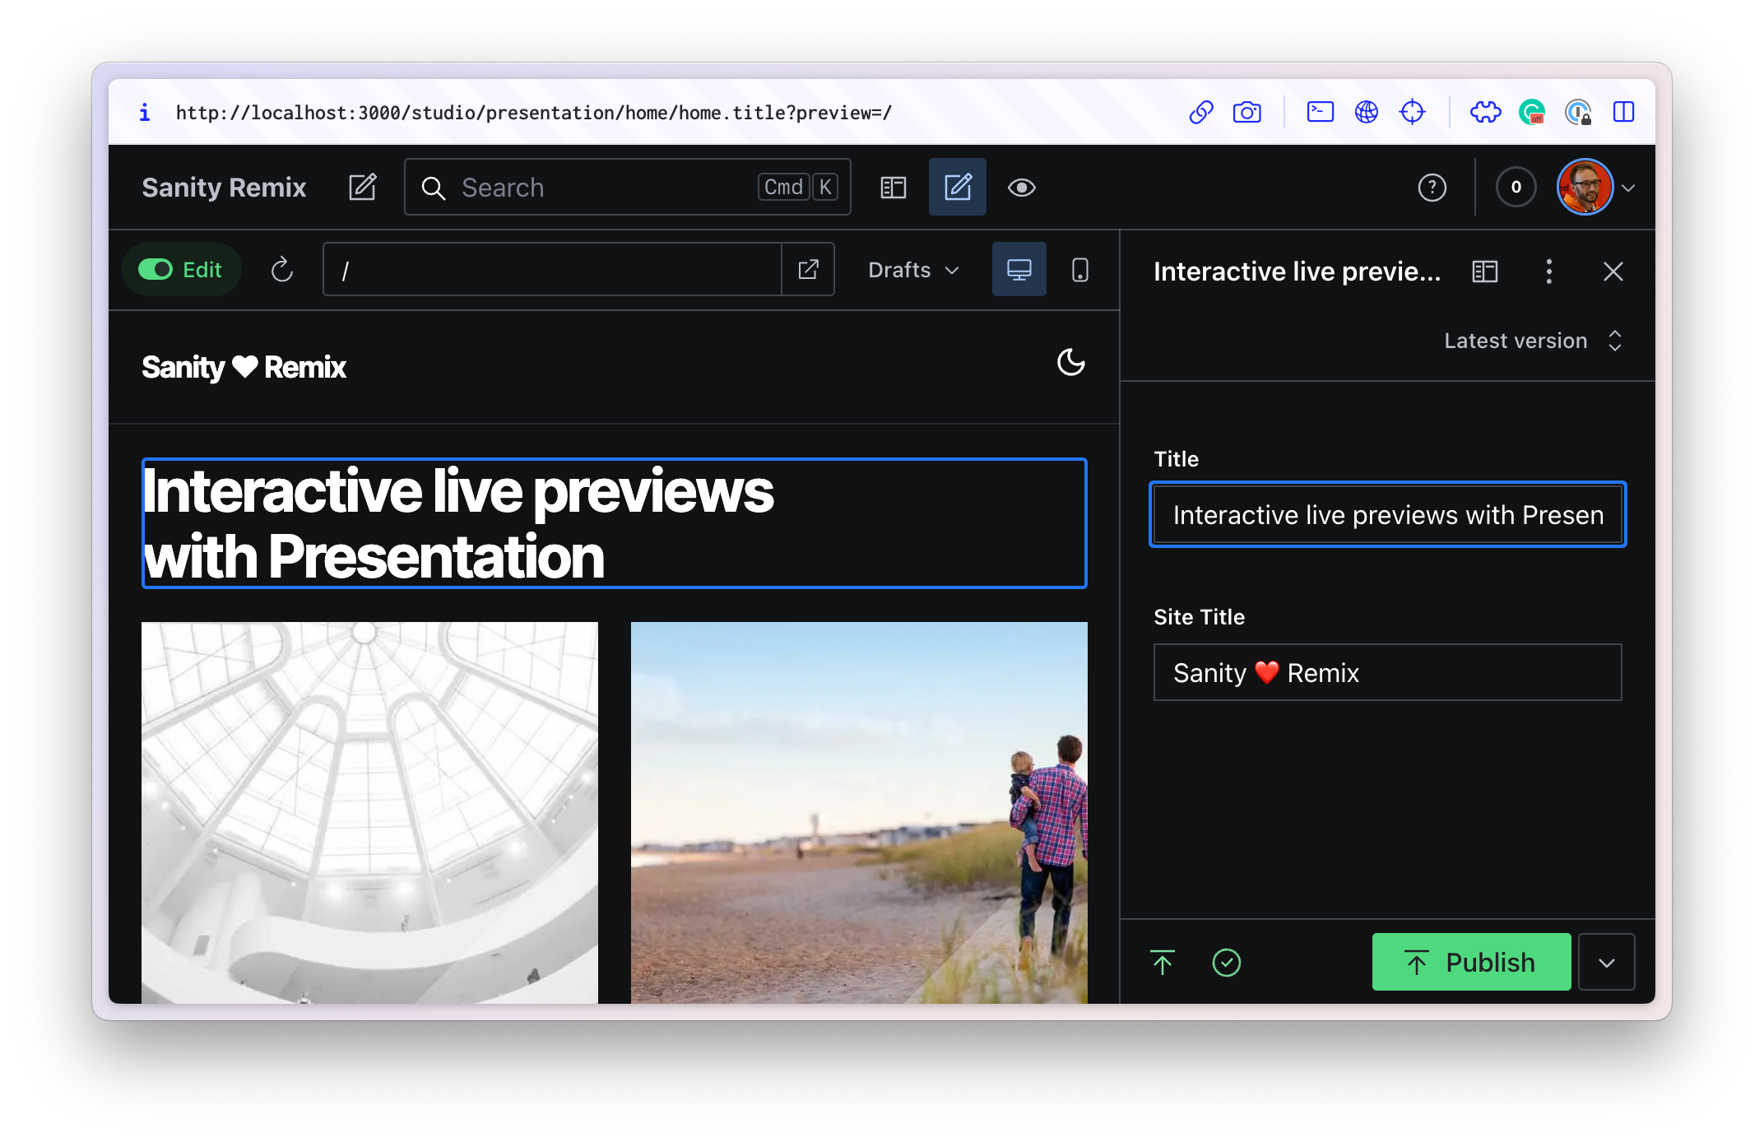Expand the Drafts dropdown selector
This screenshot has height=1142, width=1764.
coord(914,269)
